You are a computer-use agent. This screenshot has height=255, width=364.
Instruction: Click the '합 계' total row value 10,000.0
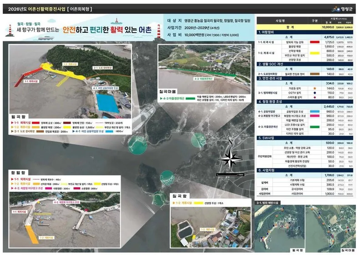(x=328, y=27)
